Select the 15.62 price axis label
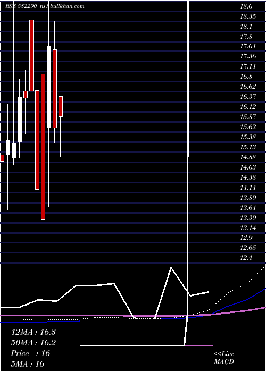This screenshot has height=372, width=266. click(248, 126)
